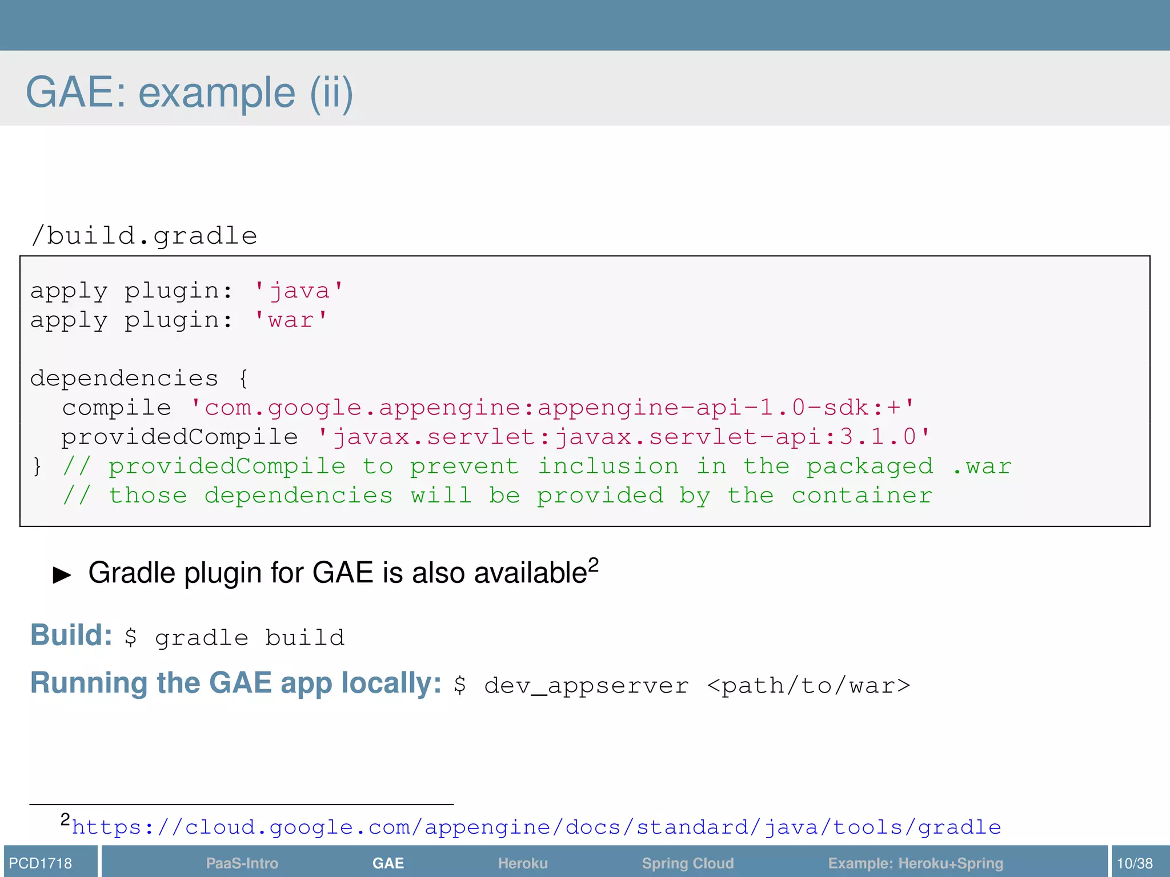Click the triangle bullet marker before Gradle plugin

pos(62,574)
